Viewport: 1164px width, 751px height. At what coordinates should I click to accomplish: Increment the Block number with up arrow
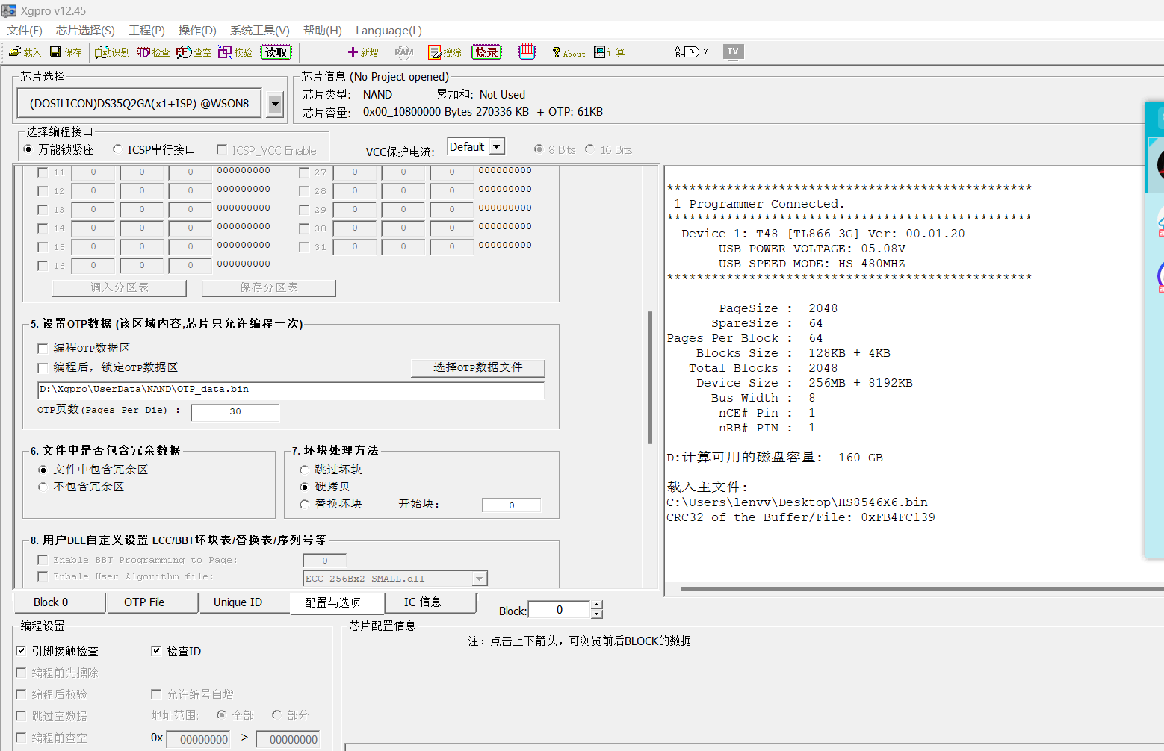596,605
